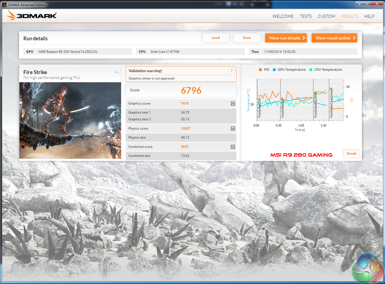Open the Help tab
Screen dimensions: 385x284
[369, 16]
